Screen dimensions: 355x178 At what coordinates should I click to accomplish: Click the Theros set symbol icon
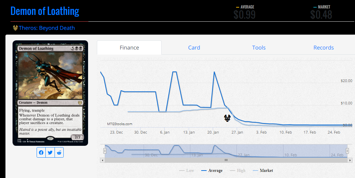point(15,28)
